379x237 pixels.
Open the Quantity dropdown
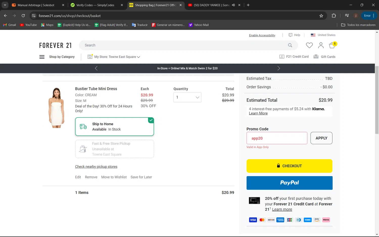click(187, 97)
